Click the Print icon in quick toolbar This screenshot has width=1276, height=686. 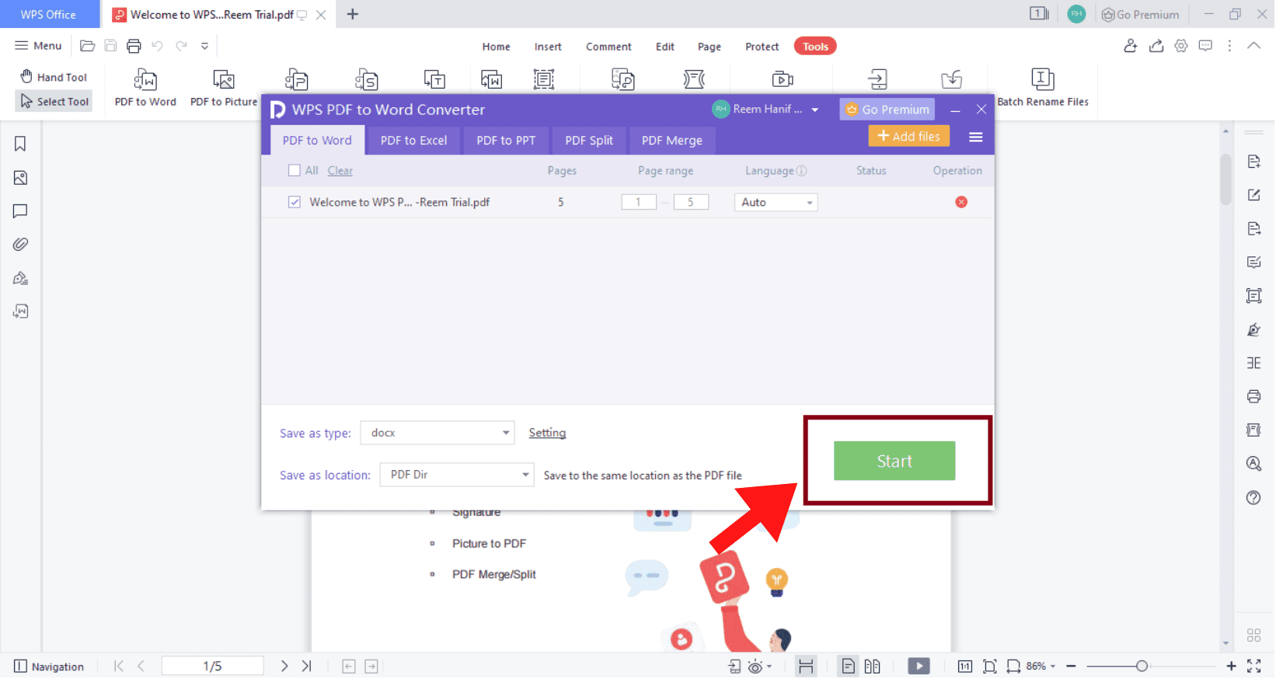click(134, 47)
